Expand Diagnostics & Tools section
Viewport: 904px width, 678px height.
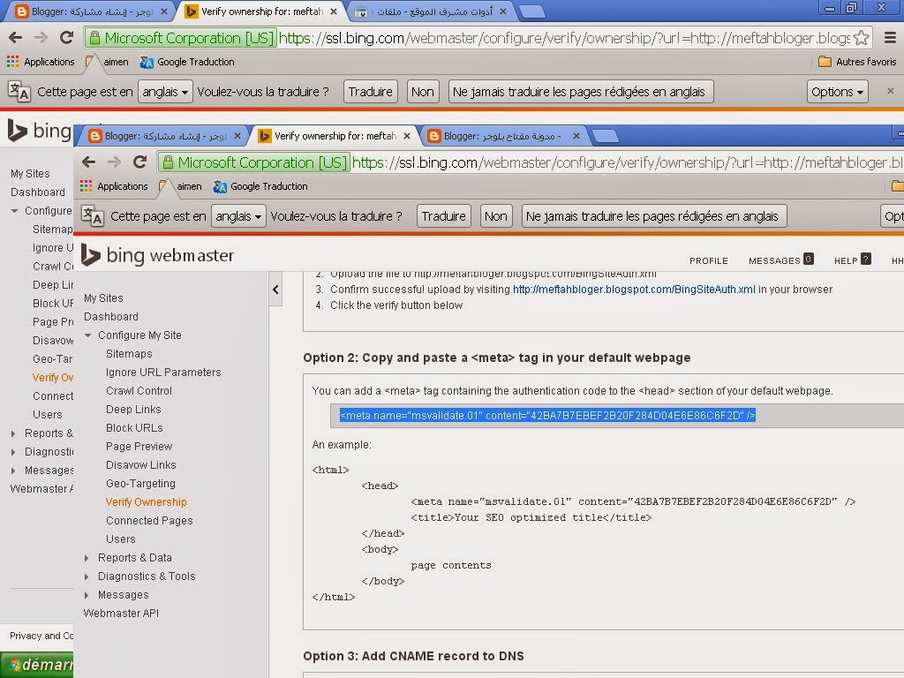pyautogui.click(x=87, y=576)
